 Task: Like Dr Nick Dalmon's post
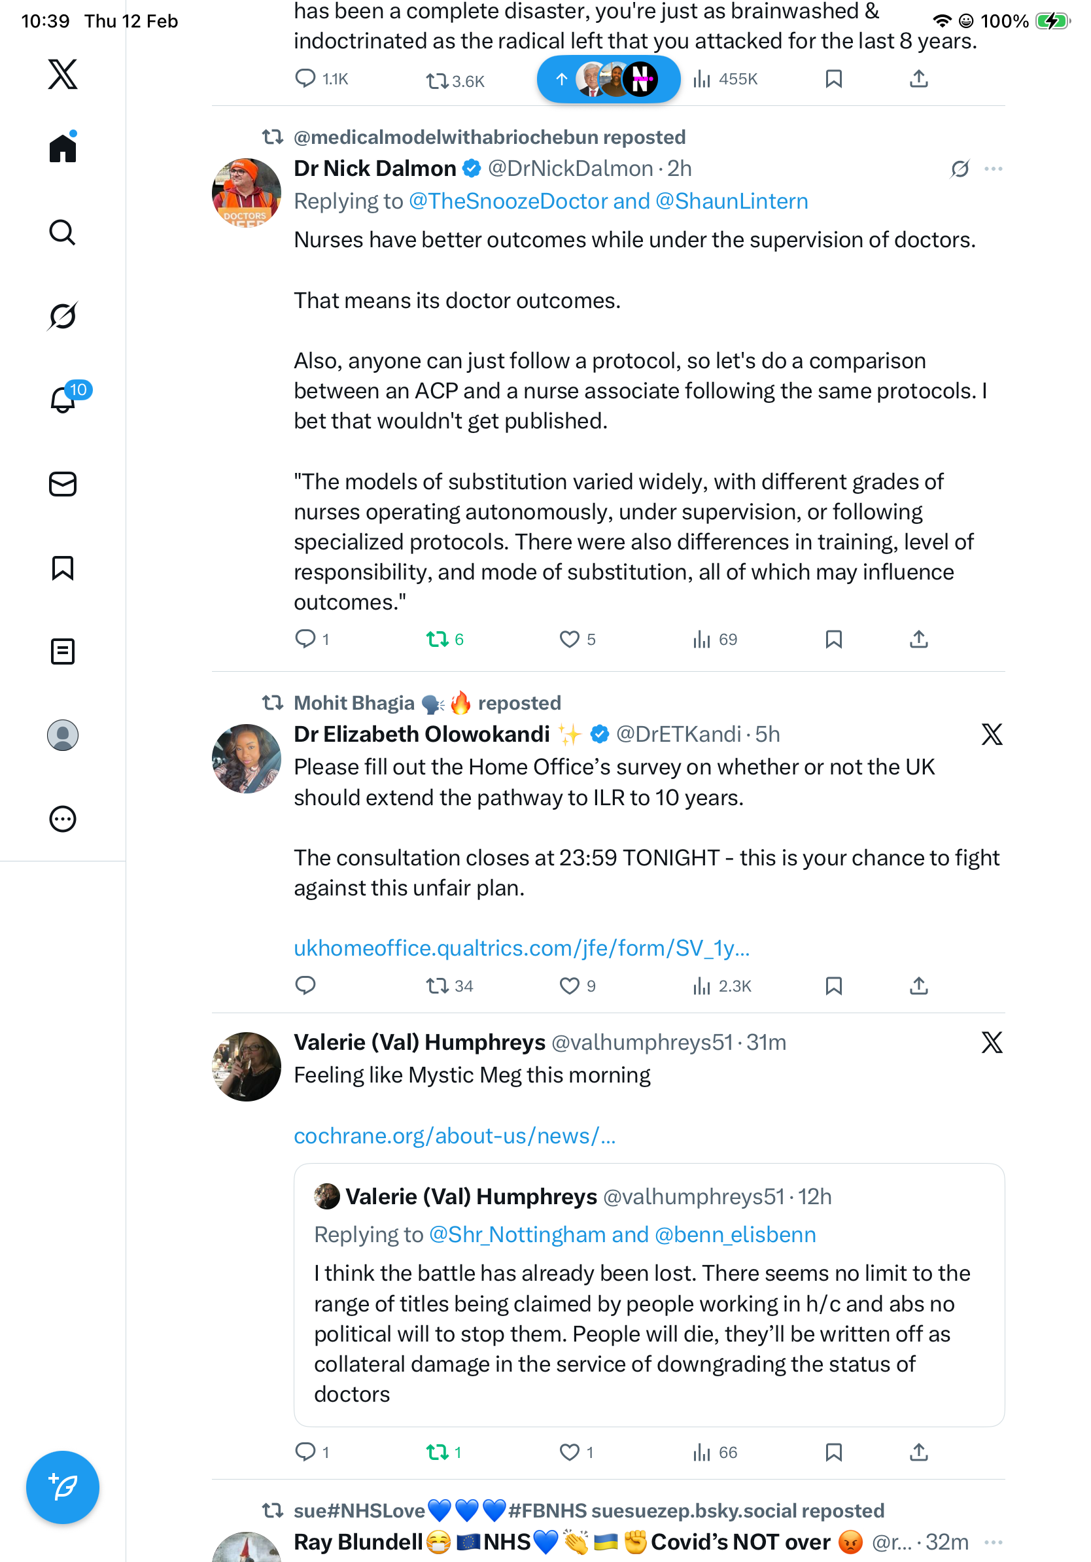pyautogui.click(x=568, y=640)
